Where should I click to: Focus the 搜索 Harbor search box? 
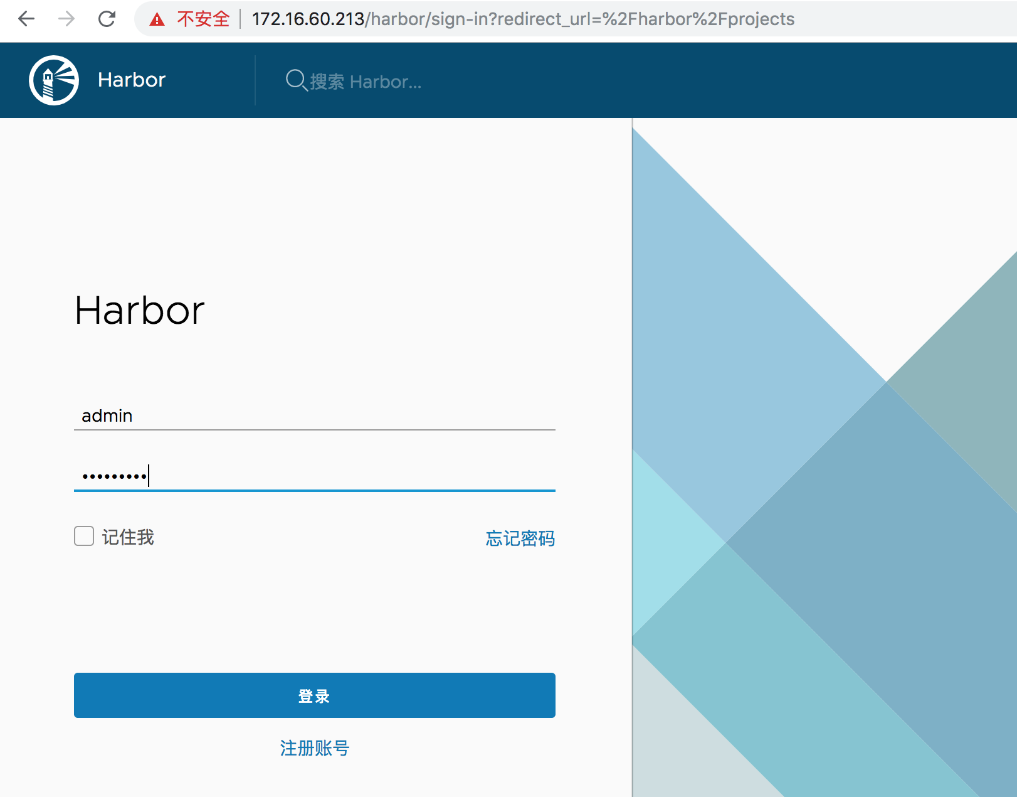[366, 82]
